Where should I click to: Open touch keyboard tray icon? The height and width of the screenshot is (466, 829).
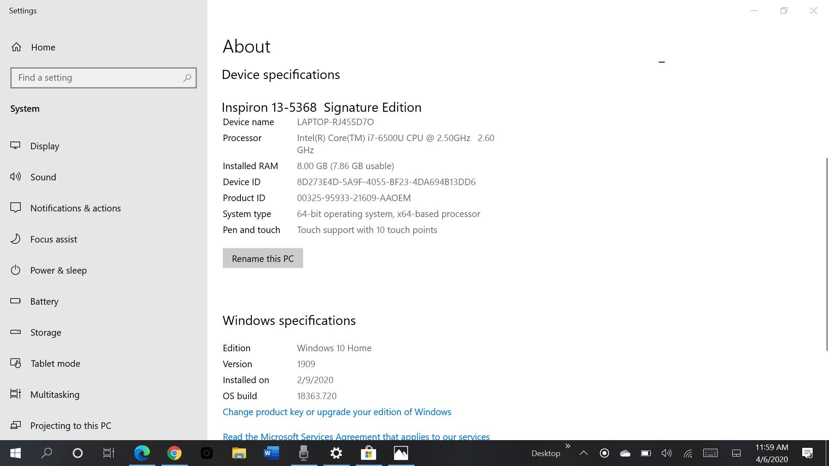[710, 453]
